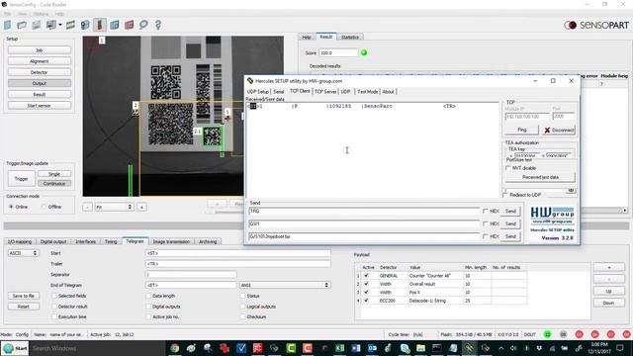Open the Serial tab in Hercules
The width and height of the screenshot is (633, 356).
coord(279,92)
